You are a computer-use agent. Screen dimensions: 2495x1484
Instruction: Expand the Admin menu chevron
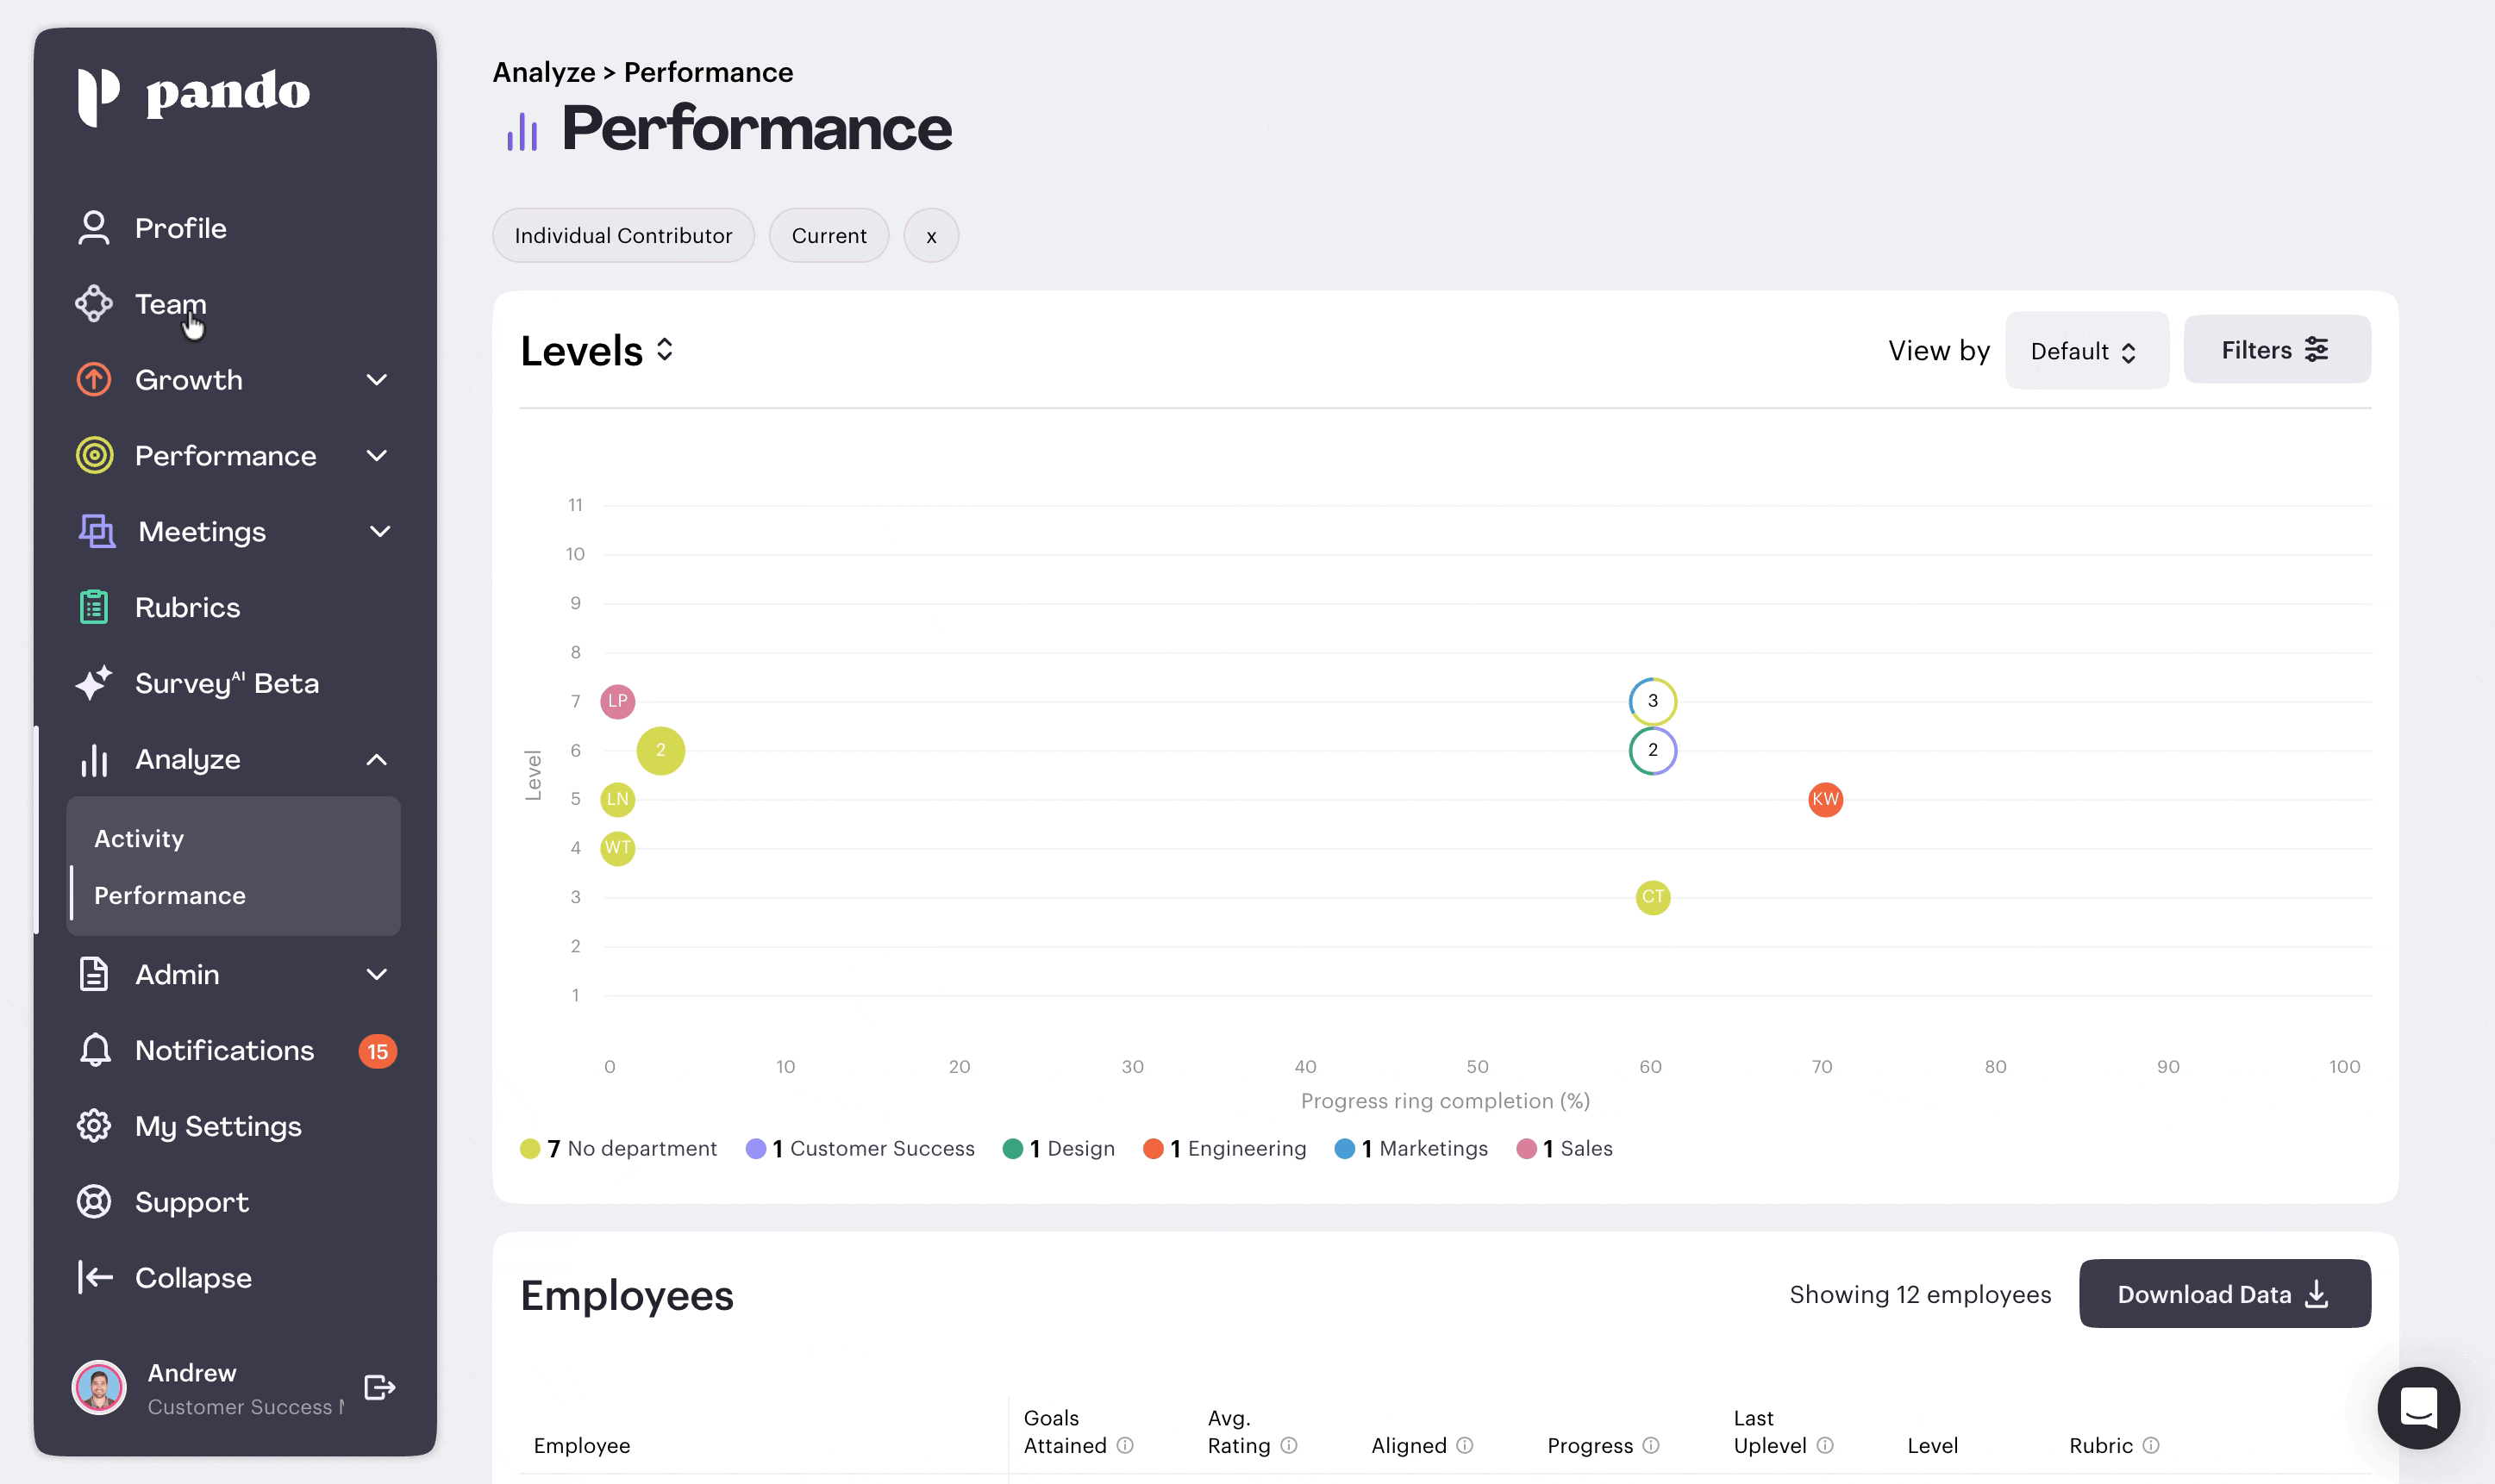(x=377, y=975)
